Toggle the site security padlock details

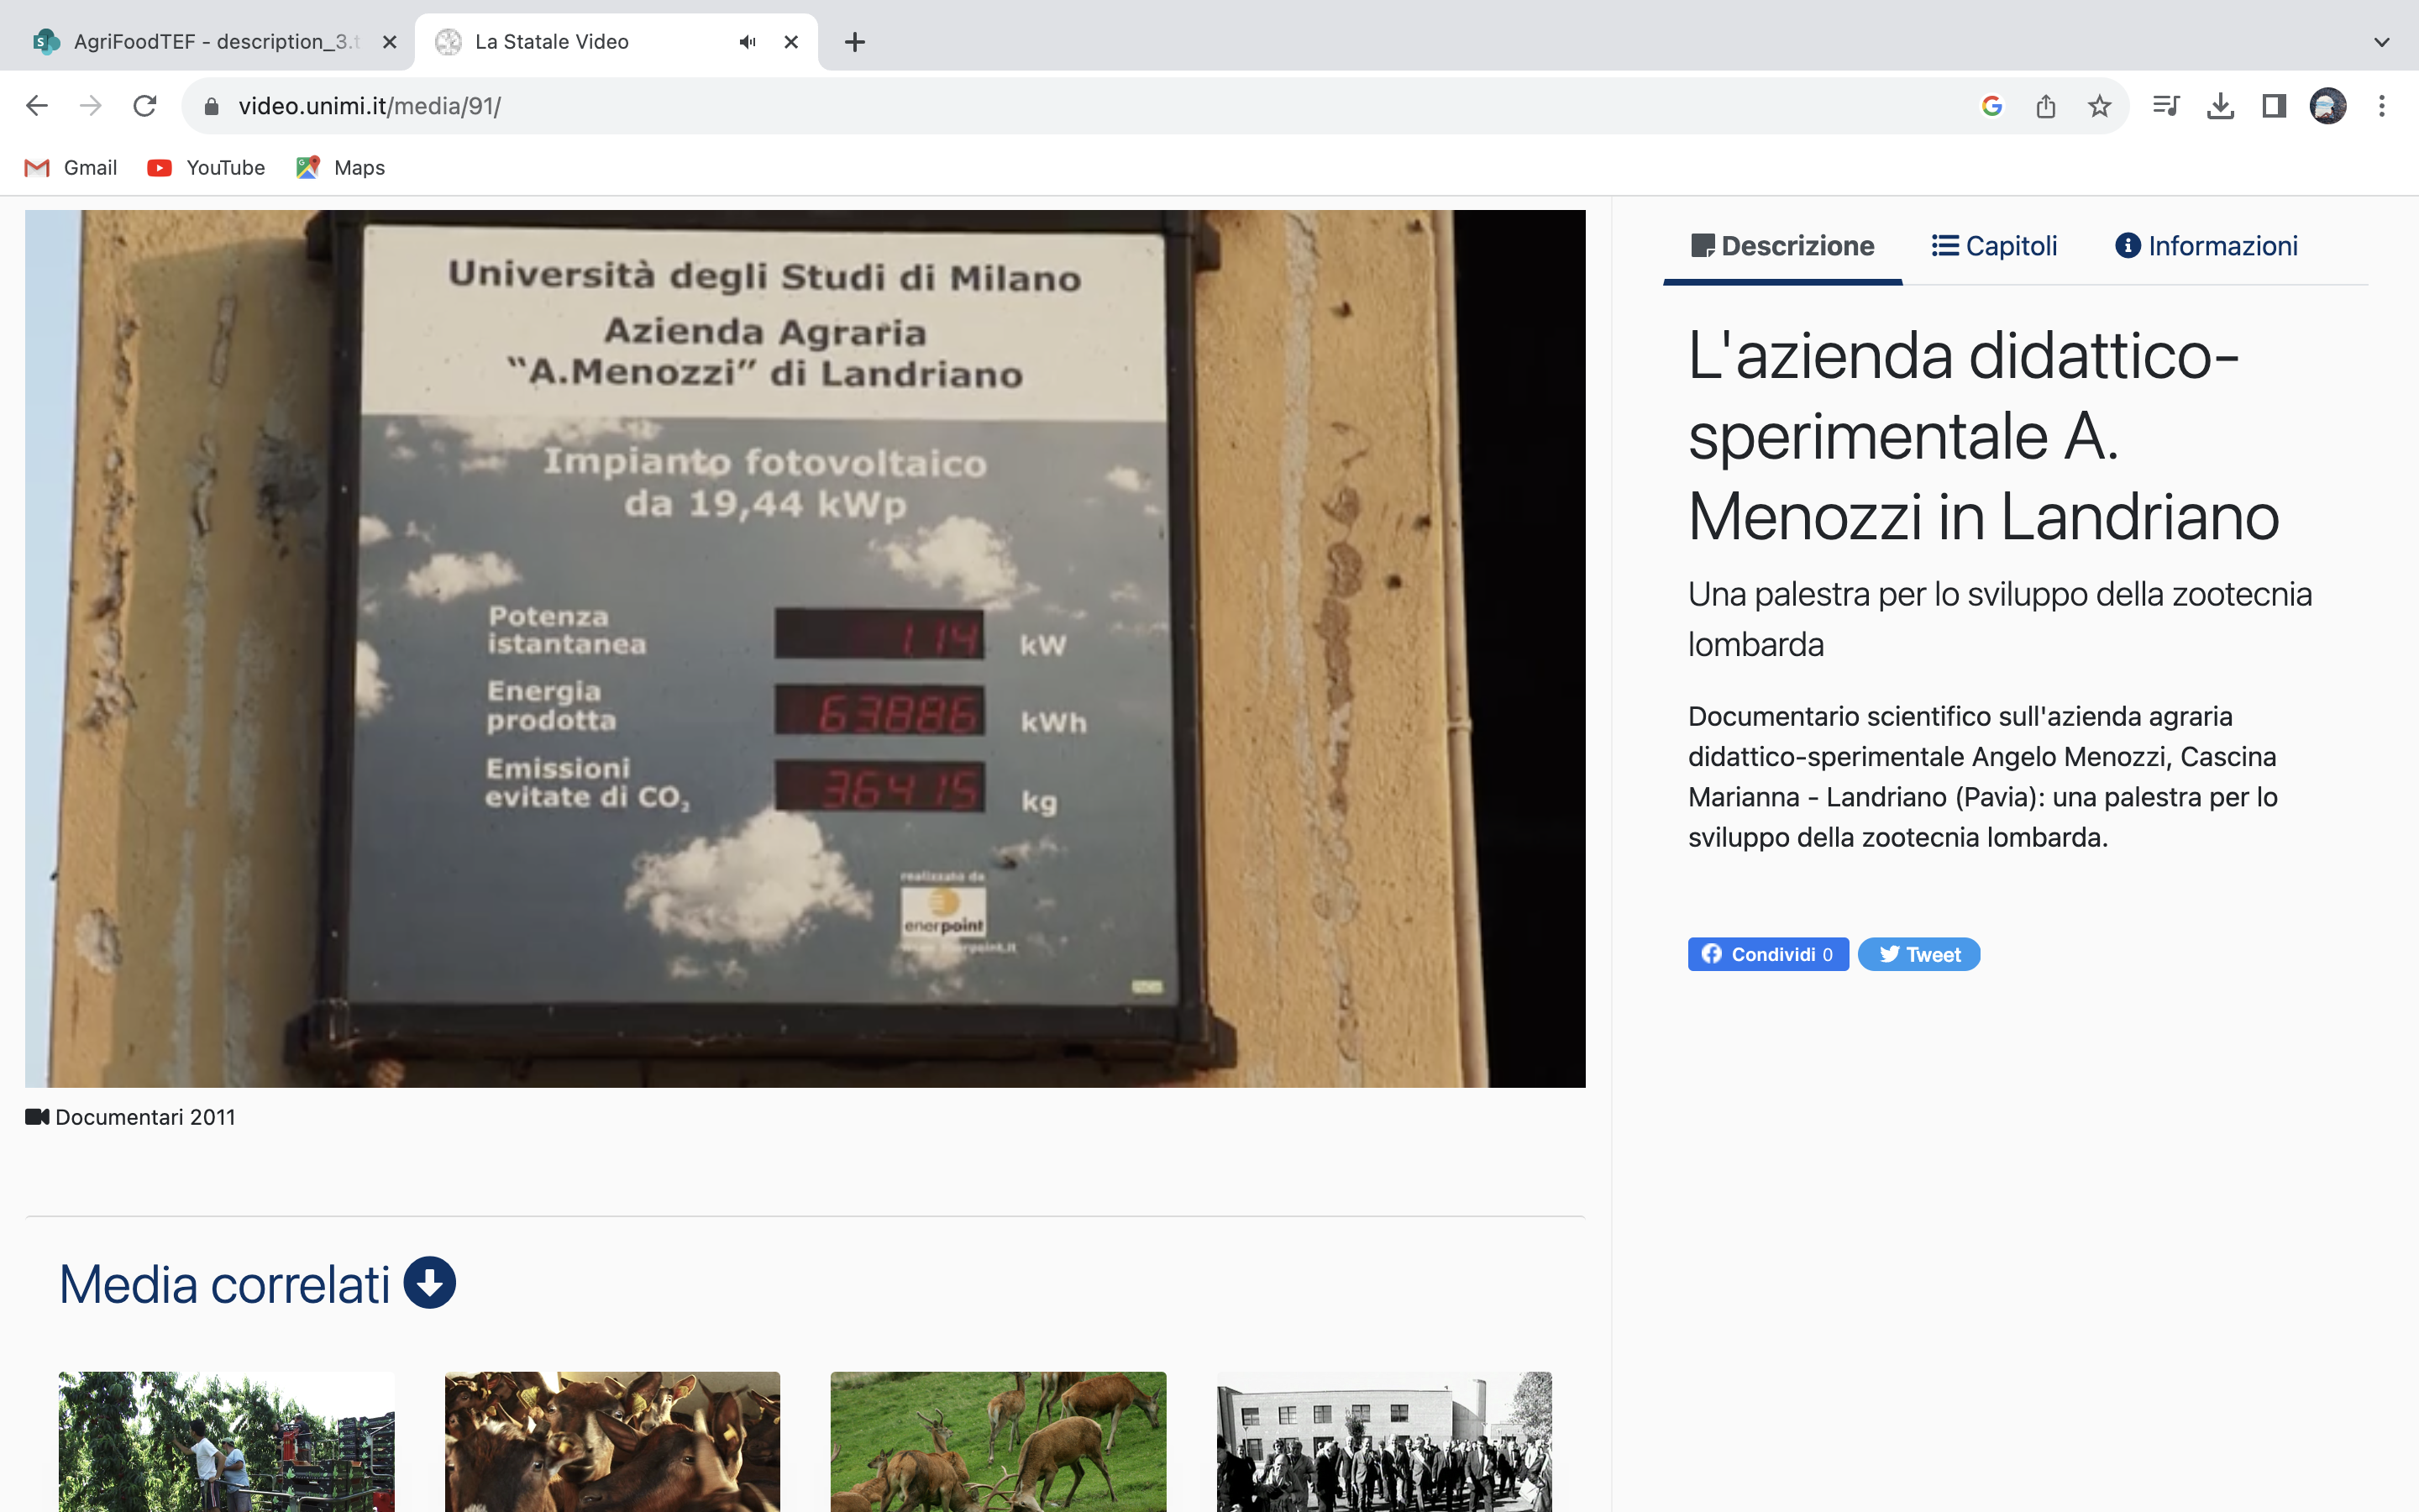pos(211,105)
